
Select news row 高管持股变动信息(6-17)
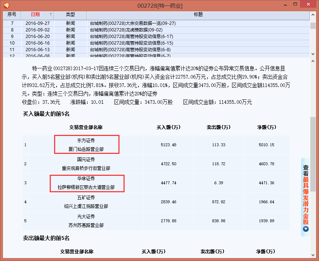click(156, 37)
